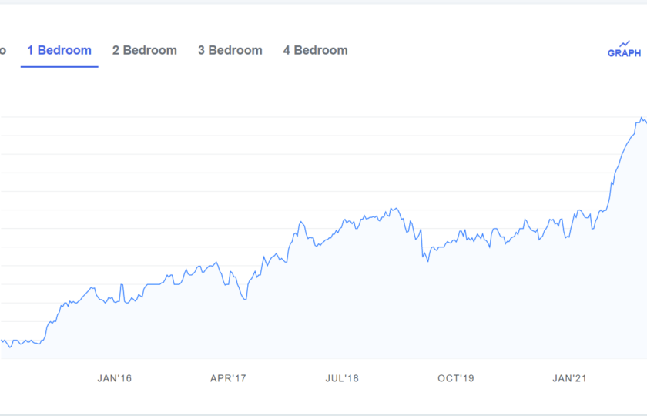Click the line peak just before JUL'18

[301, 222]
